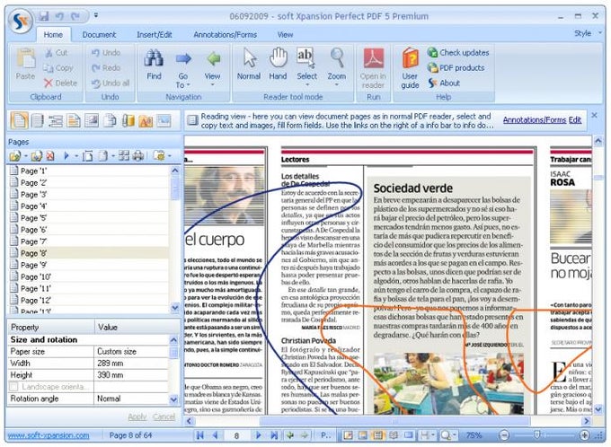This screenshot has height=447, width=611.
Task: Click the Rotation angle value Normal
Action: 131,399
